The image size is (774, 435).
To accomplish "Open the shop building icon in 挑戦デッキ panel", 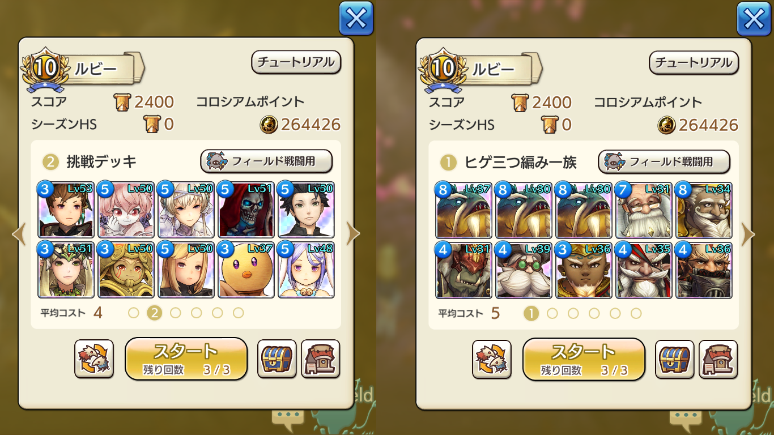I will coord(321,359).
